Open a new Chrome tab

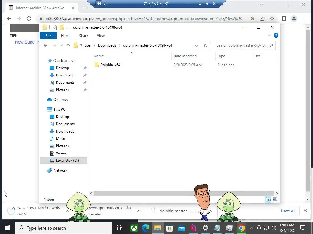(85, 8)
